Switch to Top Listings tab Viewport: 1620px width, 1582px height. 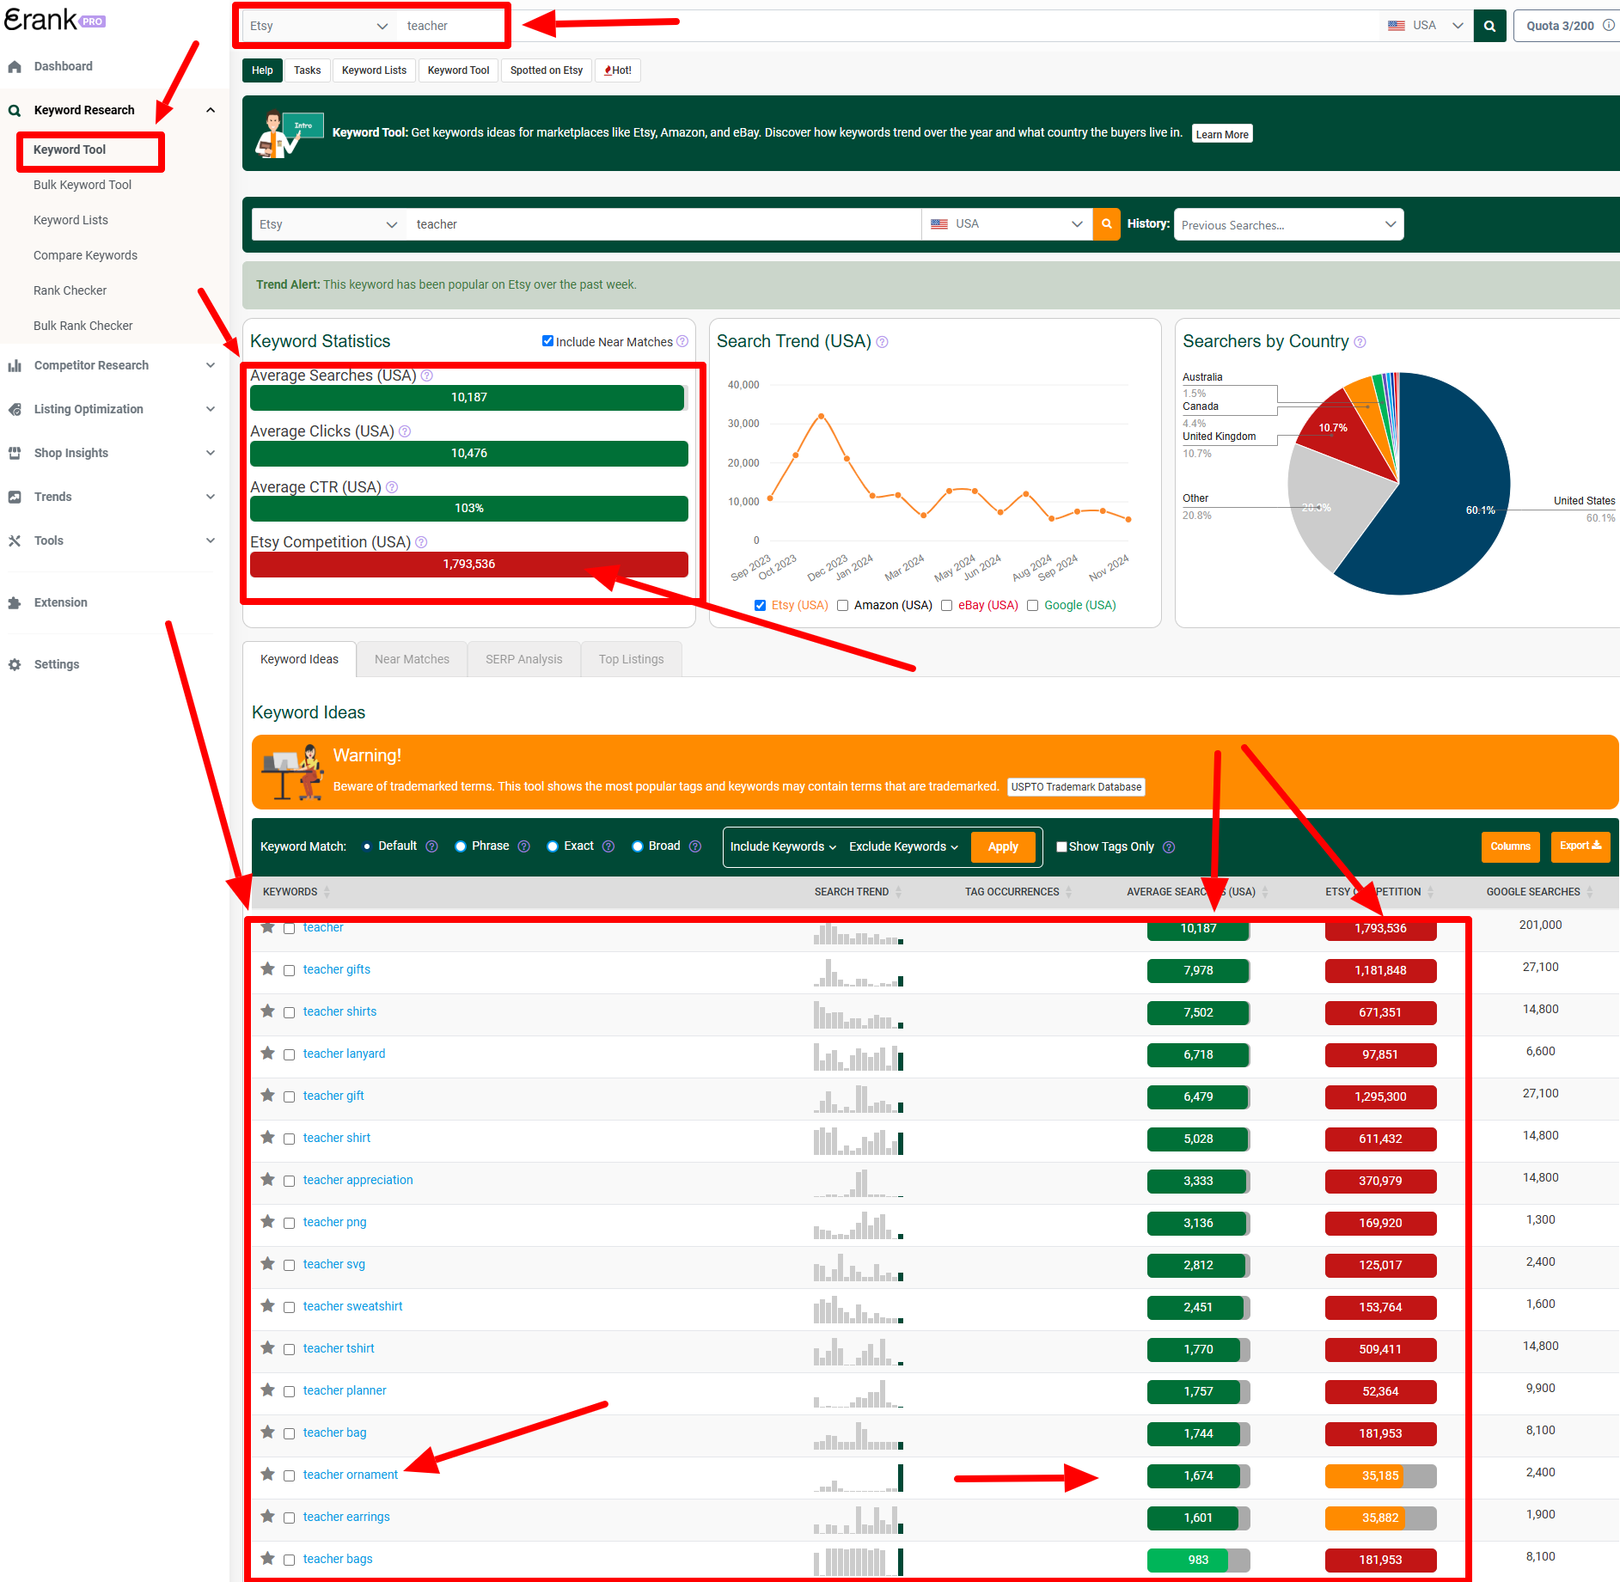631,659
